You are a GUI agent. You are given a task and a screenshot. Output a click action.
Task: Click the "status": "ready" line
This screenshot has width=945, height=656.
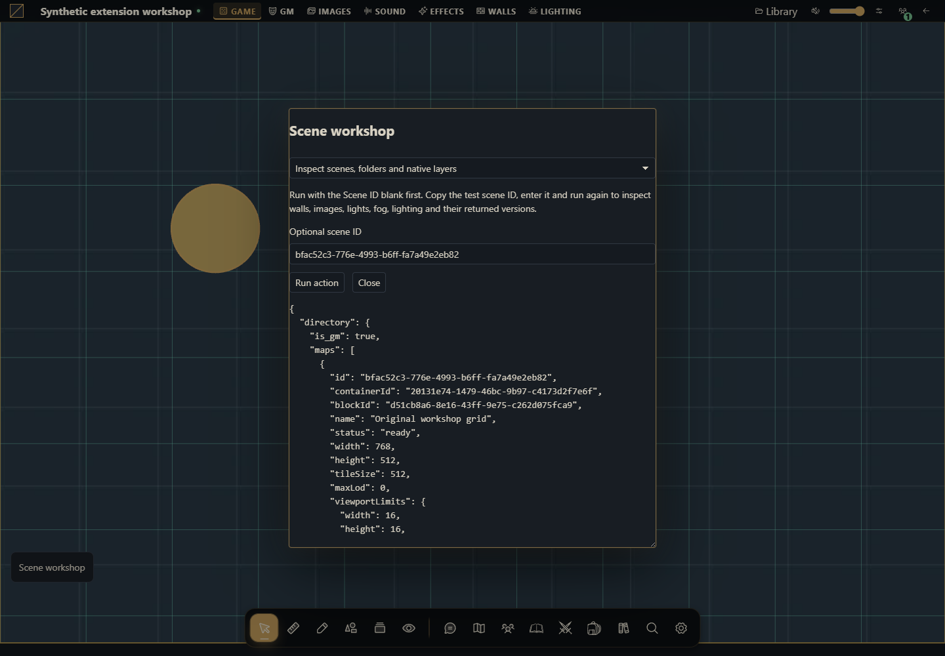coord(375,433)
